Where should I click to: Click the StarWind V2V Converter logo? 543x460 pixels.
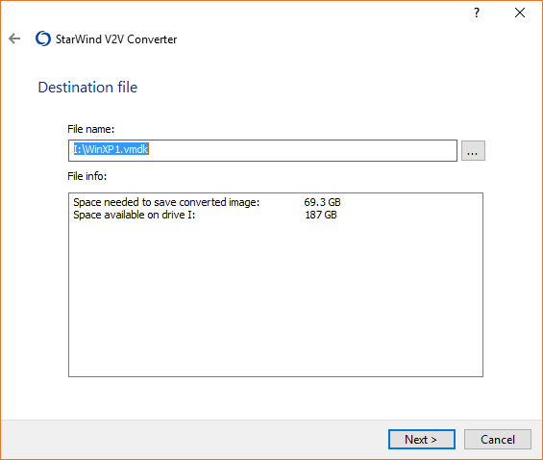[x=43, y=38]
